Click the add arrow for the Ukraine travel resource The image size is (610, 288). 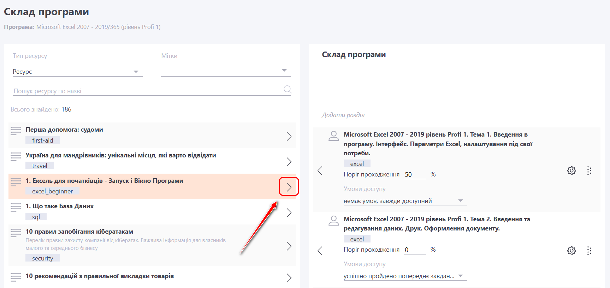tap(289, 162)
